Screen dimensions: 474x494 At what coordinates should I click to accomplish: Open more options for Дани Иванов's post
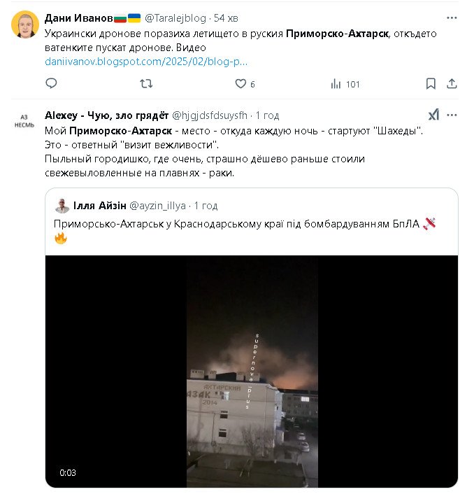pyautogui.click(x=452, y=18)
